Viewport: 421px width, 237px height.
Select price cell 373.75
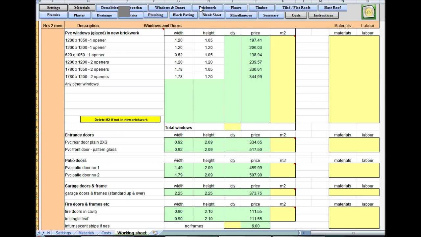(x=256, y=193)
